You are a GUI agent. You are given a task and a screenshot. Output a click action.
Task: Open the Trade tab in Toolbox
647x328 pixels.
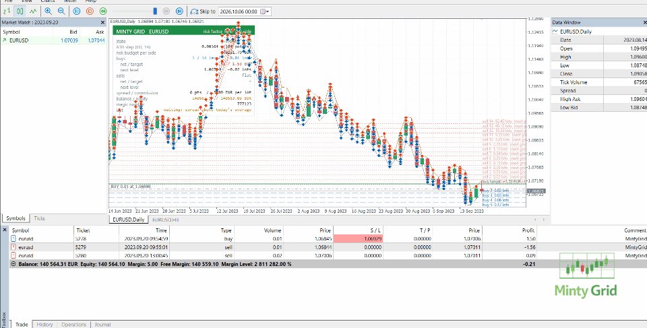(x=22, y=324)
